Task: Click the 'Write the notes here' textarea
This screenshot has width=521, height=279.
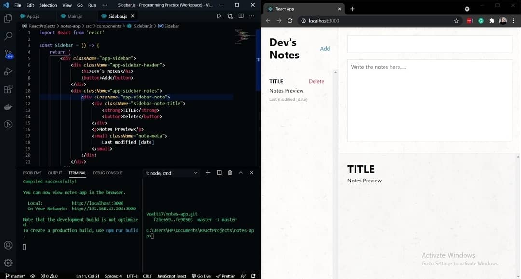Action: coord(430,100)
